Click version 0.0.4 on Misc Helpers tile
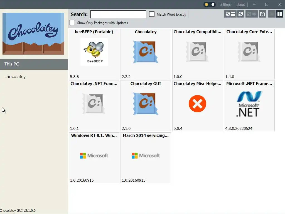 point(178,128)
